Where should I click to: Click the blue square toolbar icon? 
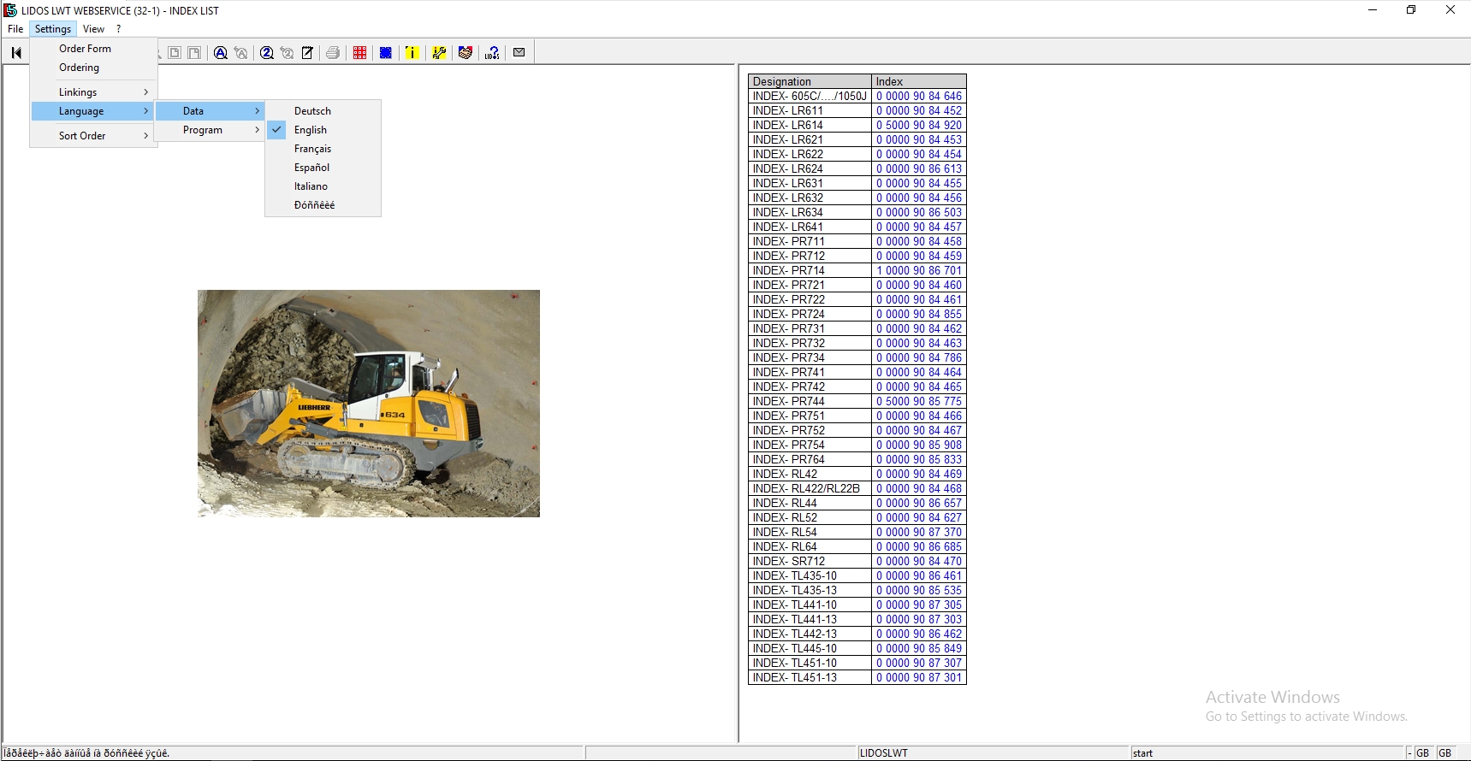pos(386,53)
